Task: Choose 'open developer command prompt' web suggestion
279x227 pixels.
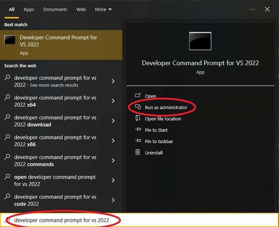Action: point(55,180)
